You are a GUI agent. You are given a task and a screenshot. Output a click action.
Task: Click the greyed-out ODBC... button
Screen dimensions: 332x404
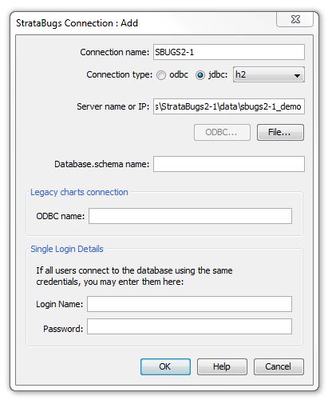pyautogui.click(x=222, y=132)
